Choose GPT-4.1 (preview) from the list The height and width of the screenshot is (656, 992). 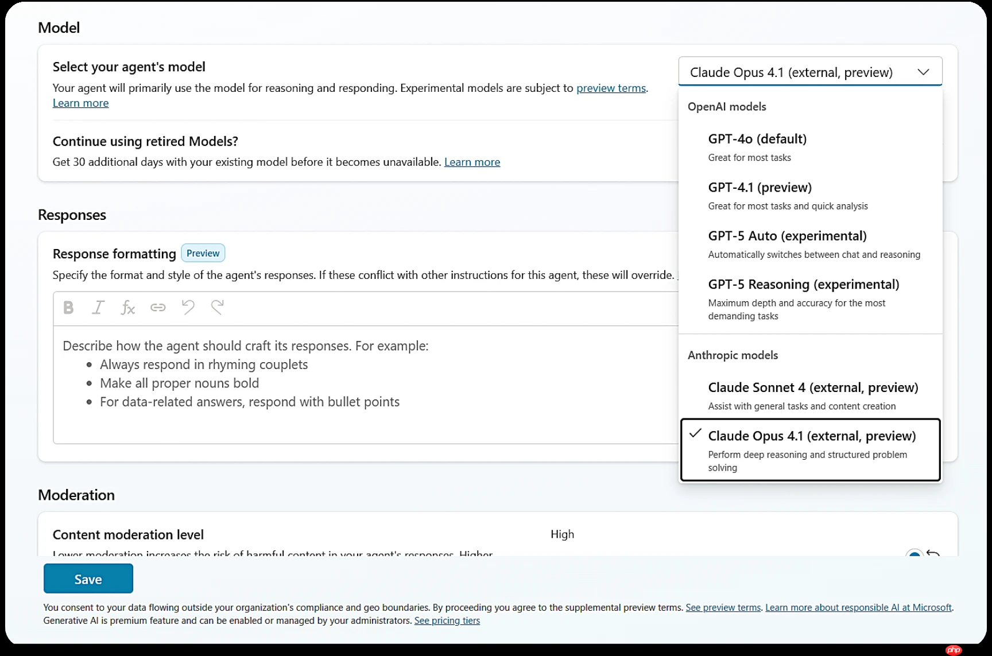click(x=759, y=188)
